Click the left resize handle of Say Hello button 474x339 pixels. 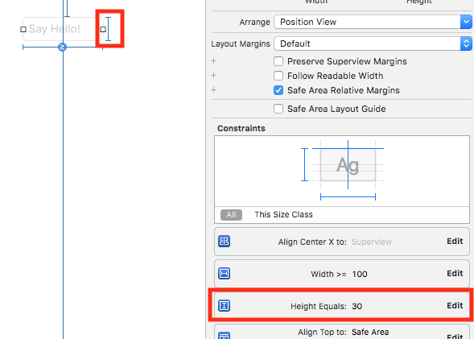[23, 29]
